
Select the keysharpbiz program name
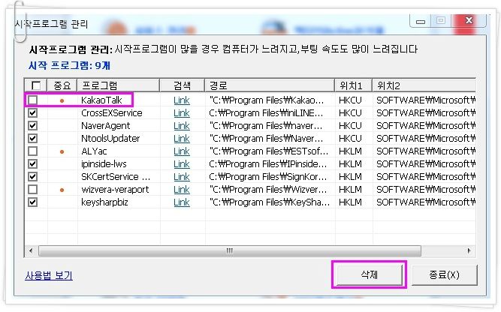coord(104,202)
